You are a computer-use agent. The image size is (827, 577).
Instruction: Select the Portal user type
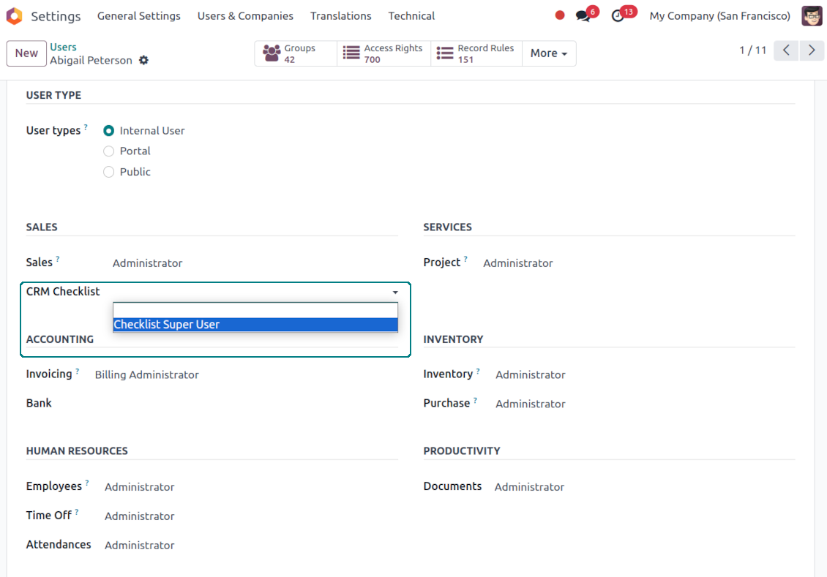coord(109,151)
